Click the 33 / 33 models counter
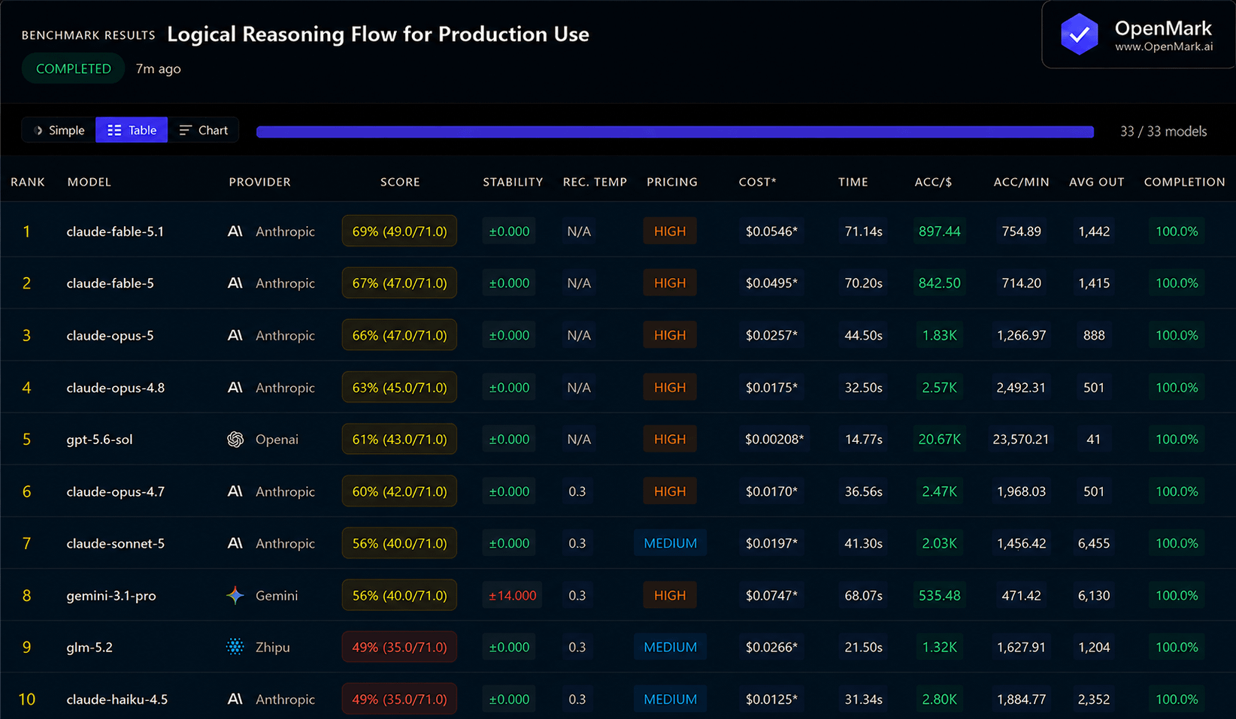 coord(1163,131)
